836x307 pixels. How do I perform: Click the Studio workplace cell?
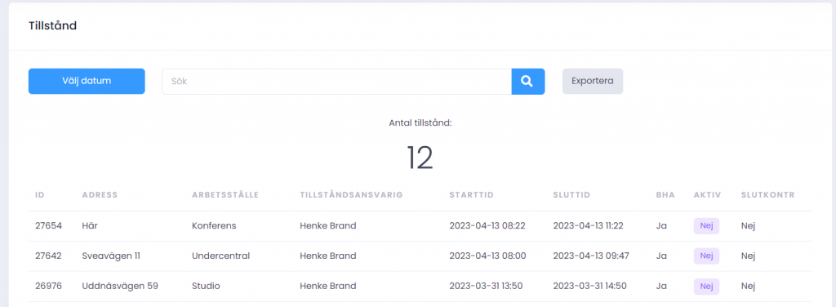pos(206,287)
